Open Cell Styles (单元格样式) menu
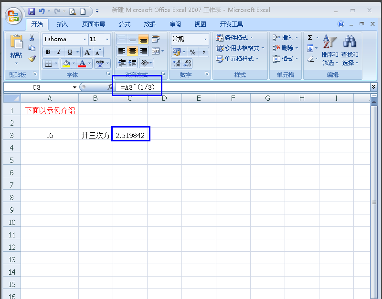Viewport: 382px width, 299px height. click(x=237, y=59)
